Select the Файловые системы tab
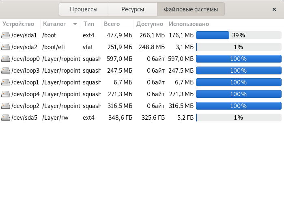 click(x=191, y=9)
